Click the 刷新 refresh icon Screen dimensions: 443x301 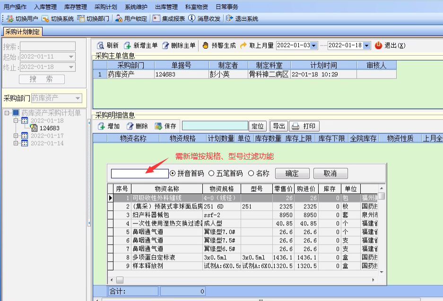[100, 45]
